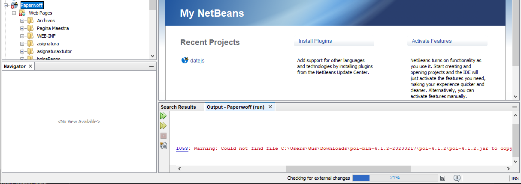521x184 pixels.
Task: Minimize the Navigator panel
Action: pyautogui.click(x=151, y=66)
